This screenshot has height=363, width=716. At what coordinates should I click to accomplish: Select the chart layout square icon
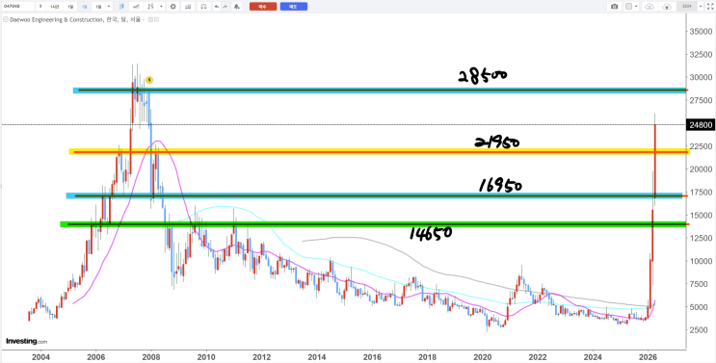point(628,7)
